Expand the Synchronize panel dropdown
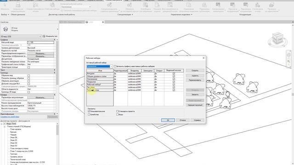The width and height of the screenshot is (294, 165). pyautogui.click(x=132, y=14)
